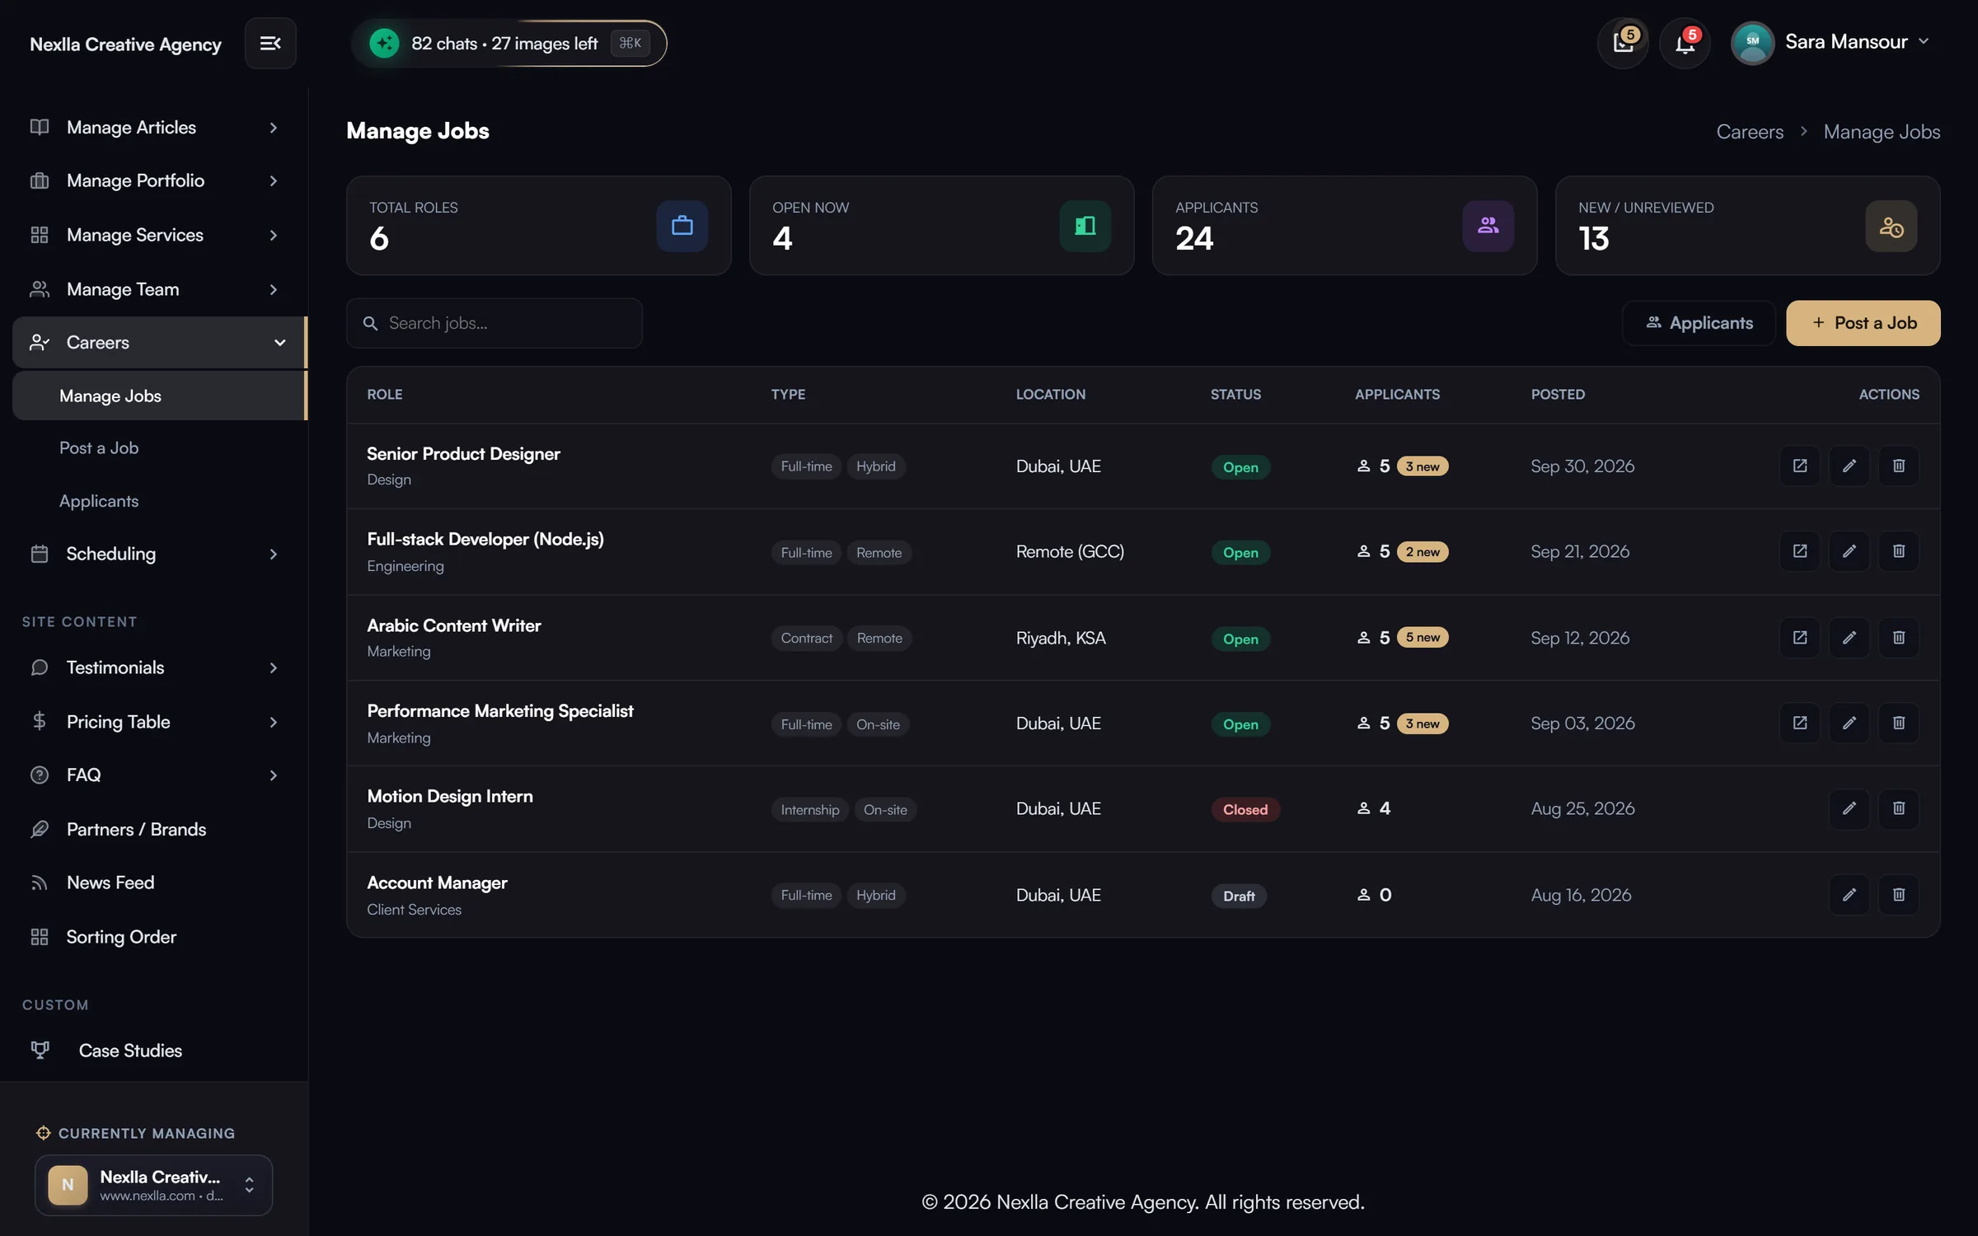Delete the Senior Product Designer job
1978x1236 pixels.
coord(1899,466)
